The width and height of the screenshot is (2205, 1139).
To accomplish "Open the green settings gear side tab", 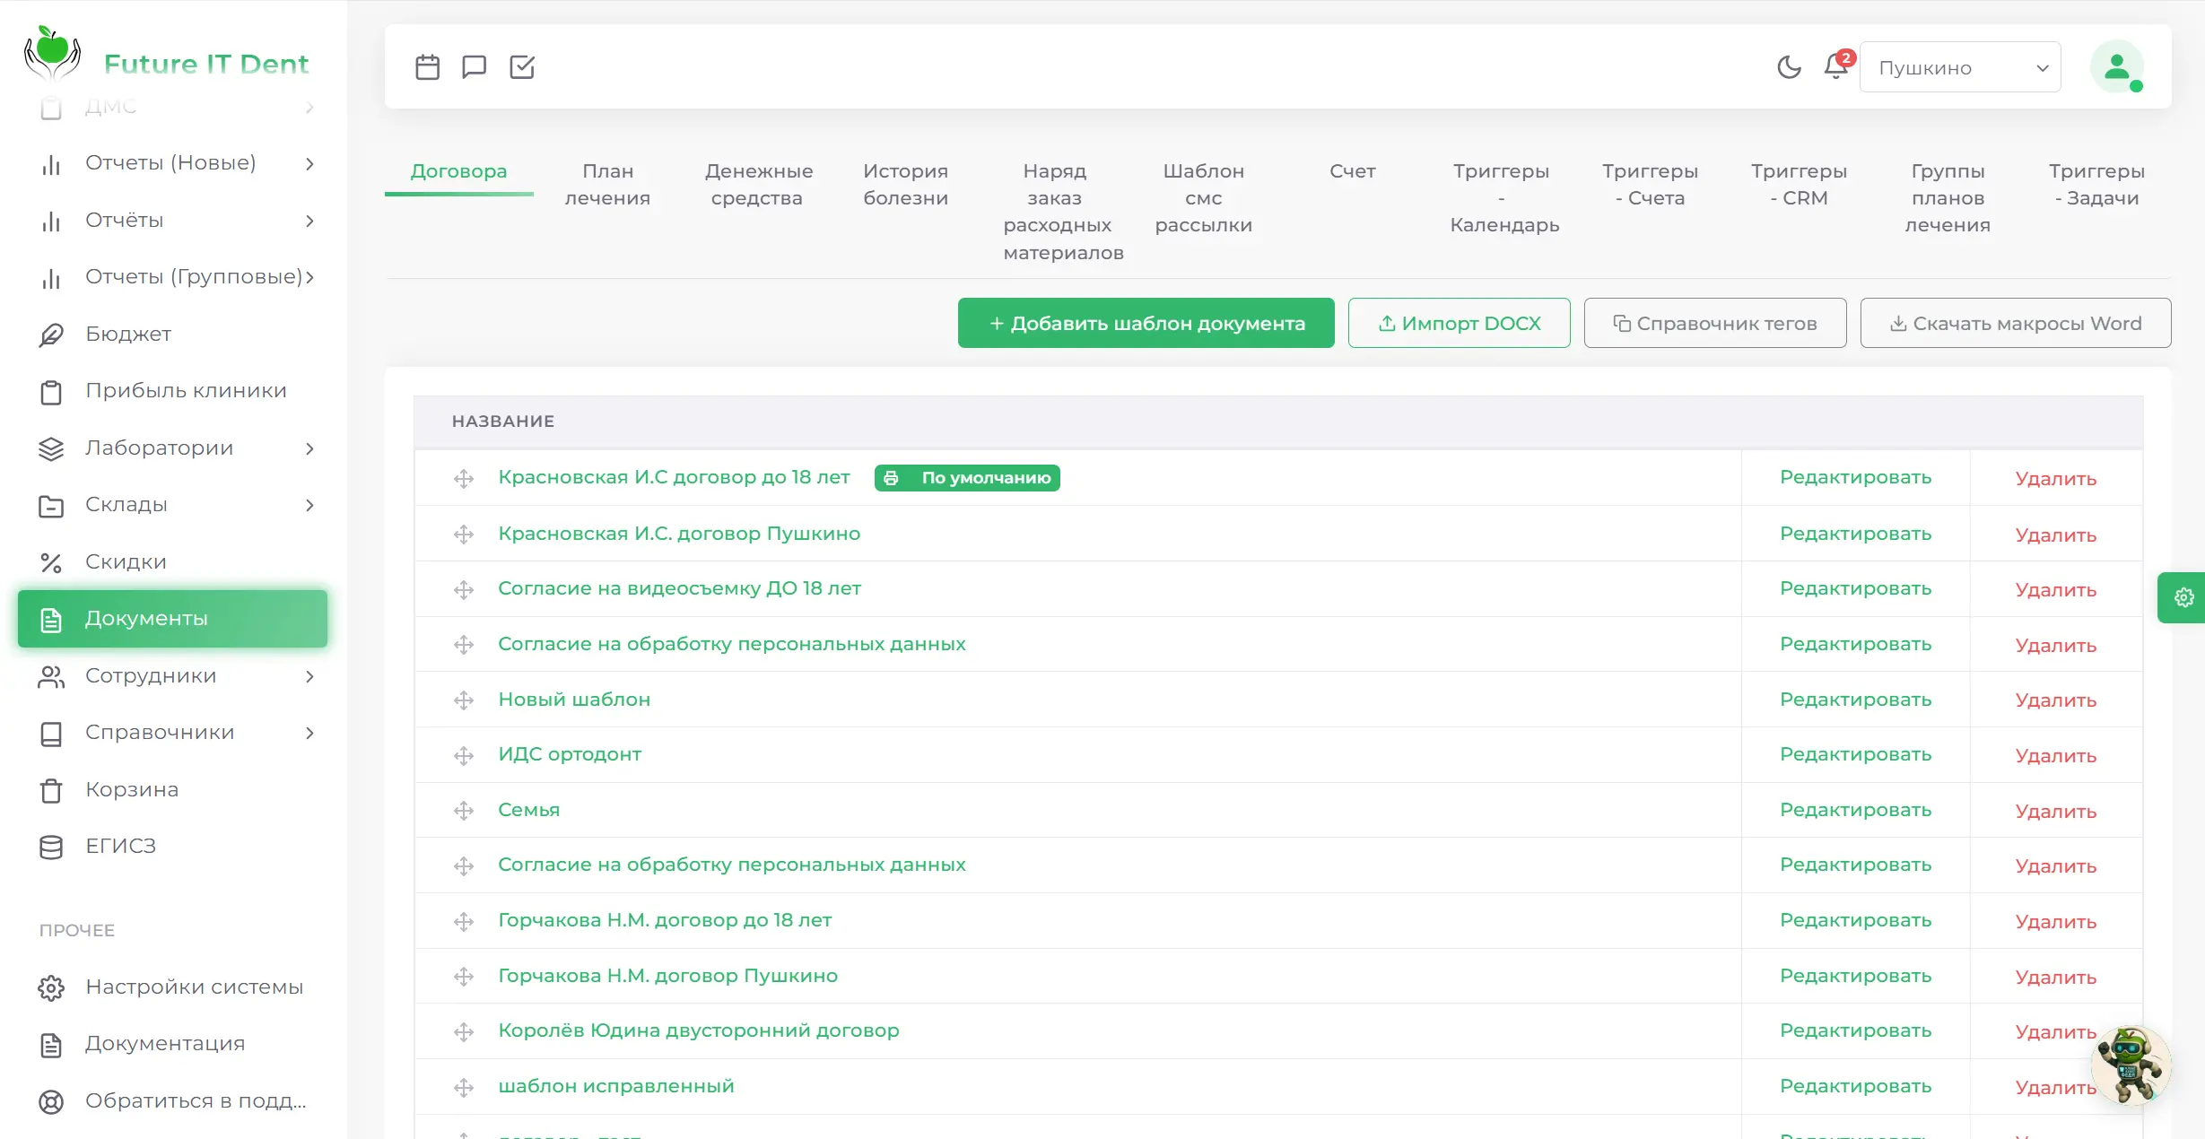I will pos(2183,597).
